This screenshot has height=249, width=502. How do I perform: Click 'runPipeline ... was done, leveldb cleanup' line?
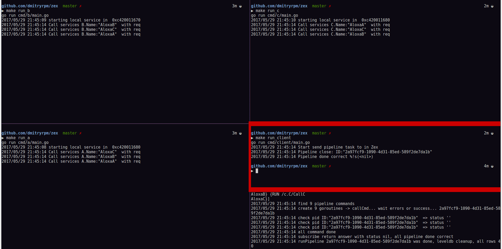tap(376, 241)
